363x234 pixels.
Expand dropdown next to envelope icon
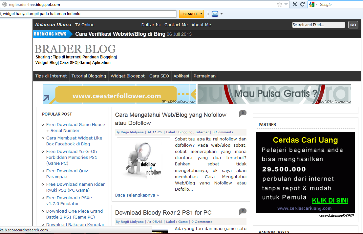tap(222, 14)
